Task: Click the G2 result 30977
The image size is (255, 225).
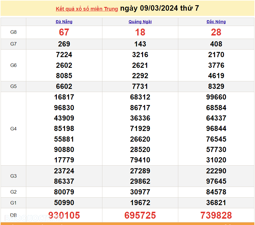Action: pos(140,192)
